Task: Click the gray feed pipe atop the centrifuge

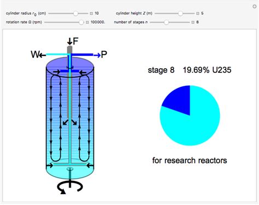Action: pos(70,50)
